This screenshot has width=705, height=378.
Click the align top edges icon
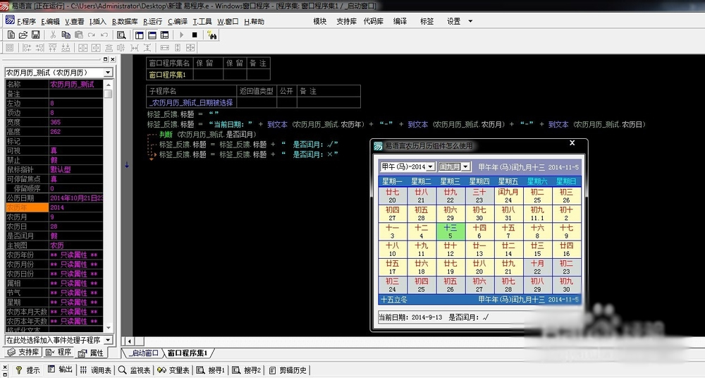(x=53, y=48)
